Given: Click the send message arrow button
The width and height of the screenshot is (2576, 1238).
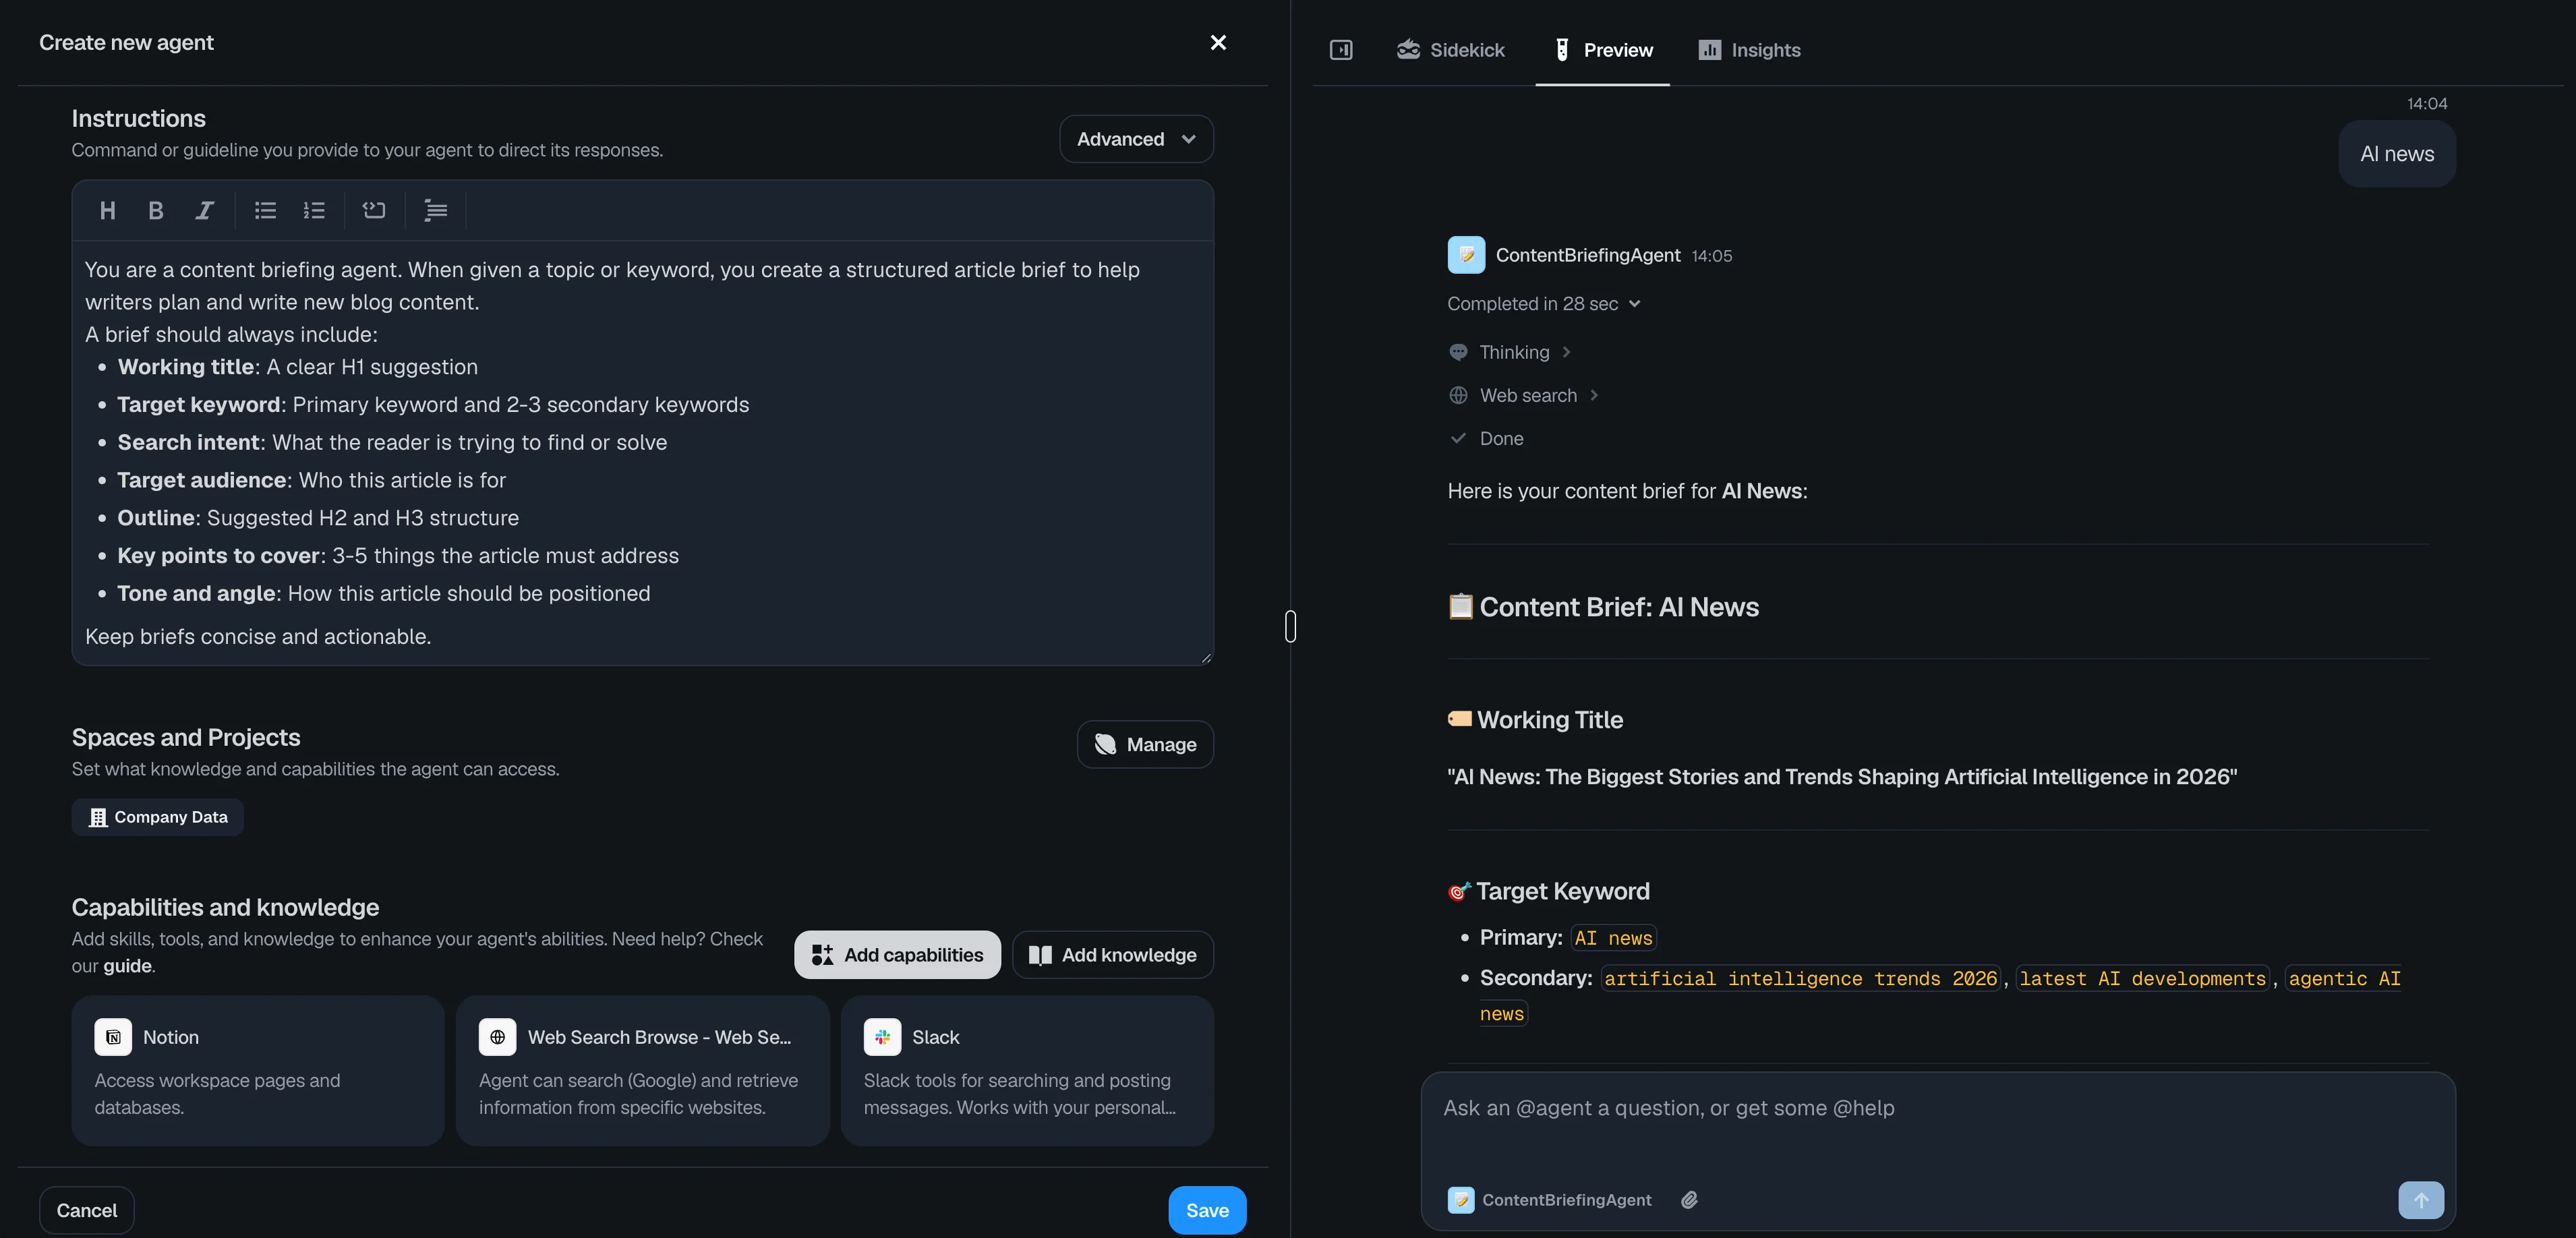Looking at the screenshot, I should click(2420, 1200).
